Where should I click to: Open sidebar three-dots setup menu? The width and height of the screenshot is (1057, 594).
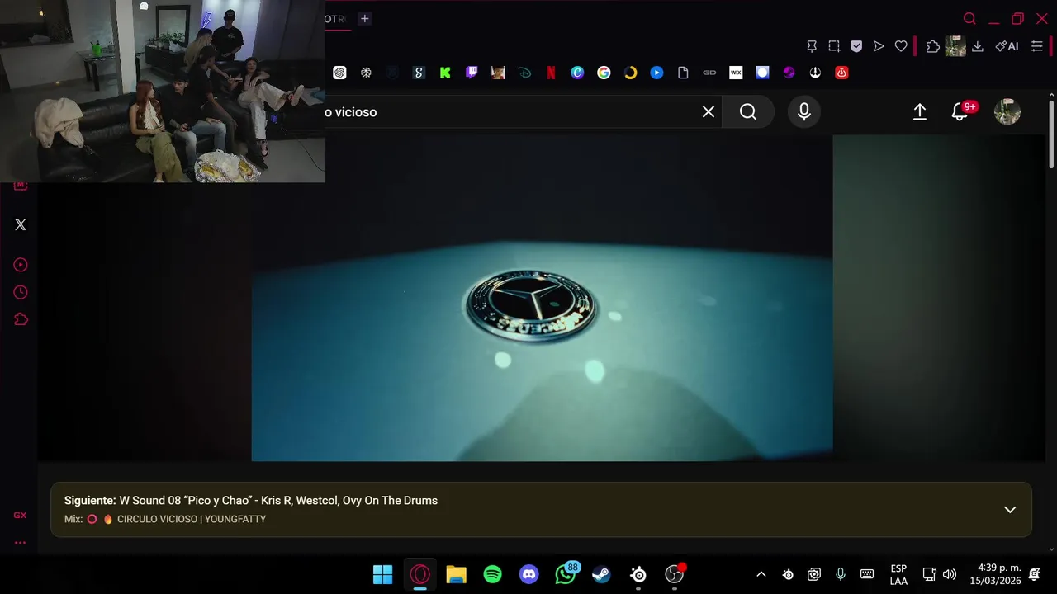(x=20, y=542)
